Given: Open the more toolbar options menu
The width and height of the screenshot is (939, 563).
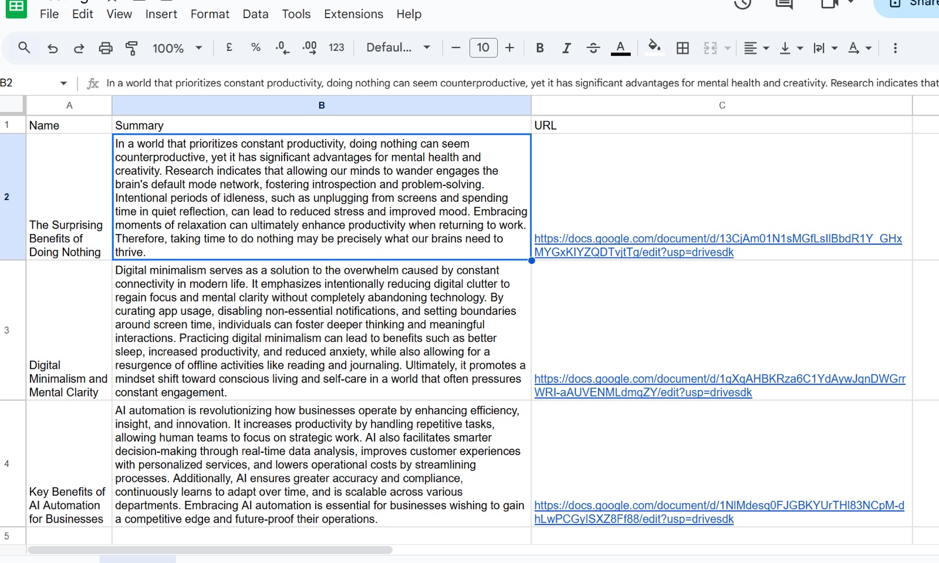Looking at the screenshot, I should [895, 48].
